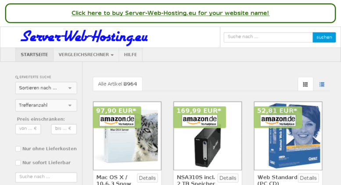Screen dimensions: 341x185
Task: Click the suchen button
Action: (x=324, y=37)
